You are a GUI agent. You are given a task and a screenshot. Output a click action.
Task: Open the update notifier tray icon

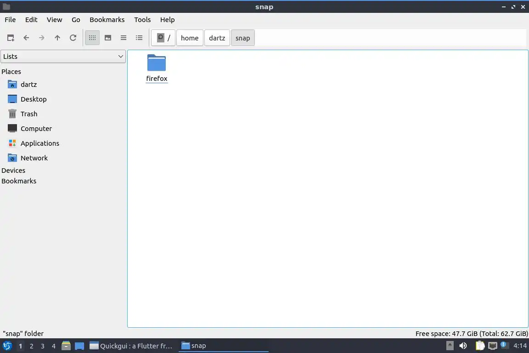pos(504,345)
